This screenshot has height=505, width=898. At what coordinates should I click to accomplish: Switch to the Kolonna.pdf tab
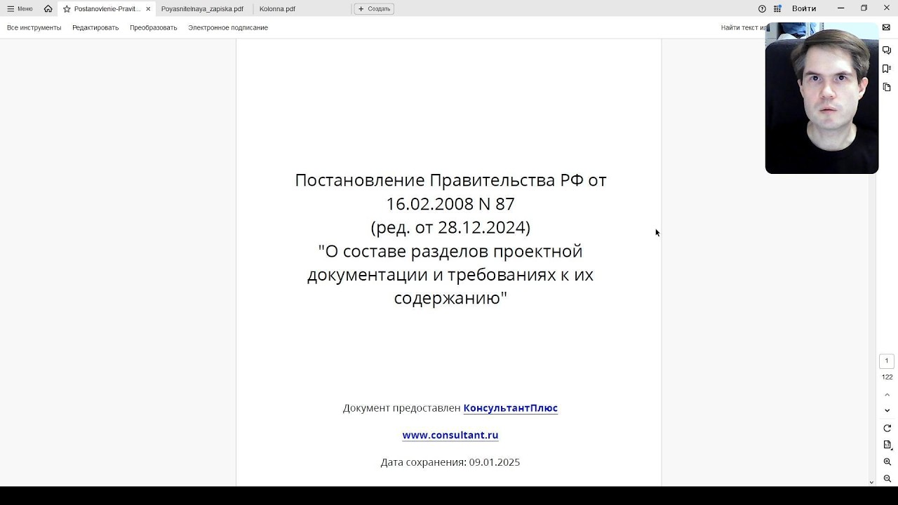[x=277, y=9]
